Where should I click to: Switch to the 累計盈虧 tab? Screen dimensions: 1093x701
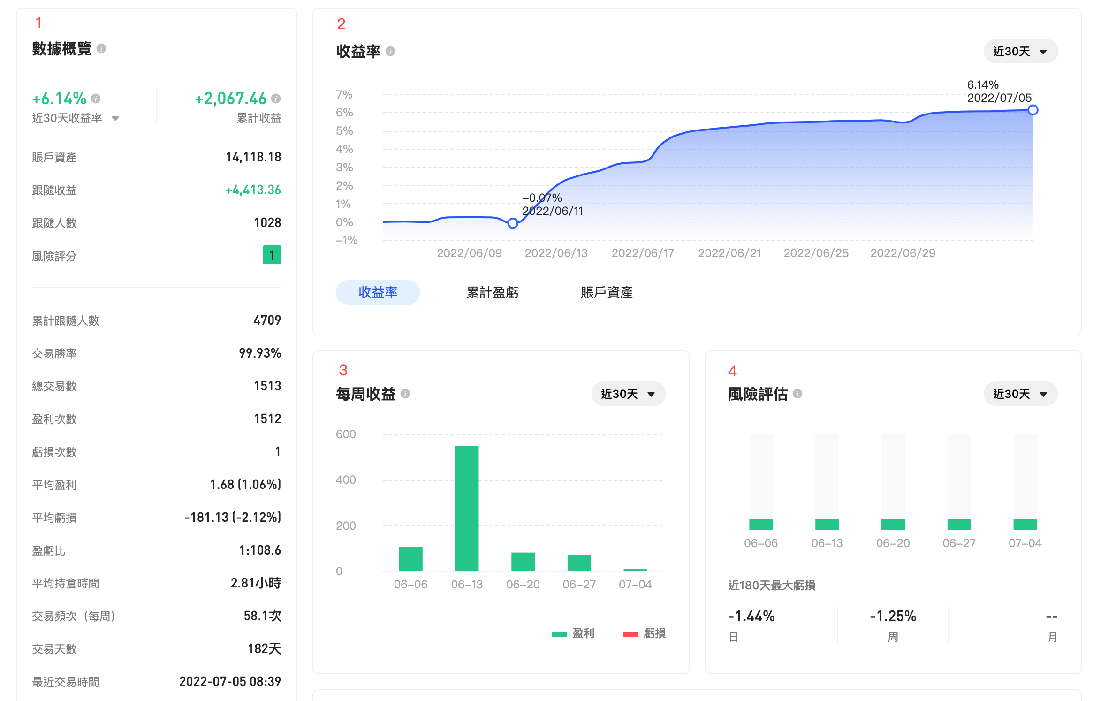point(492,292)
